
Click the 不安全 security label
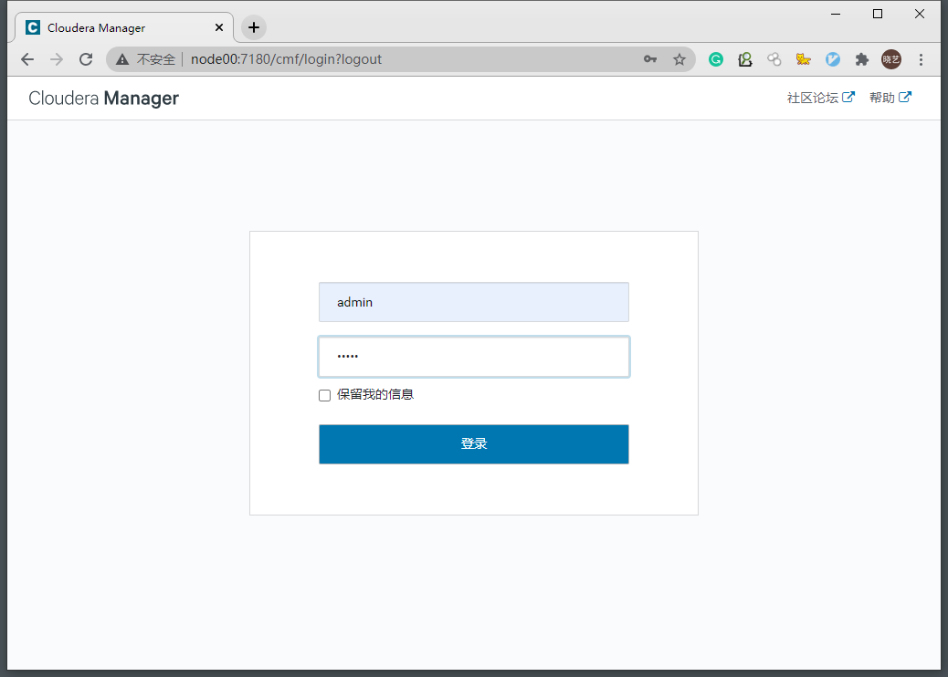click(156, 59)
